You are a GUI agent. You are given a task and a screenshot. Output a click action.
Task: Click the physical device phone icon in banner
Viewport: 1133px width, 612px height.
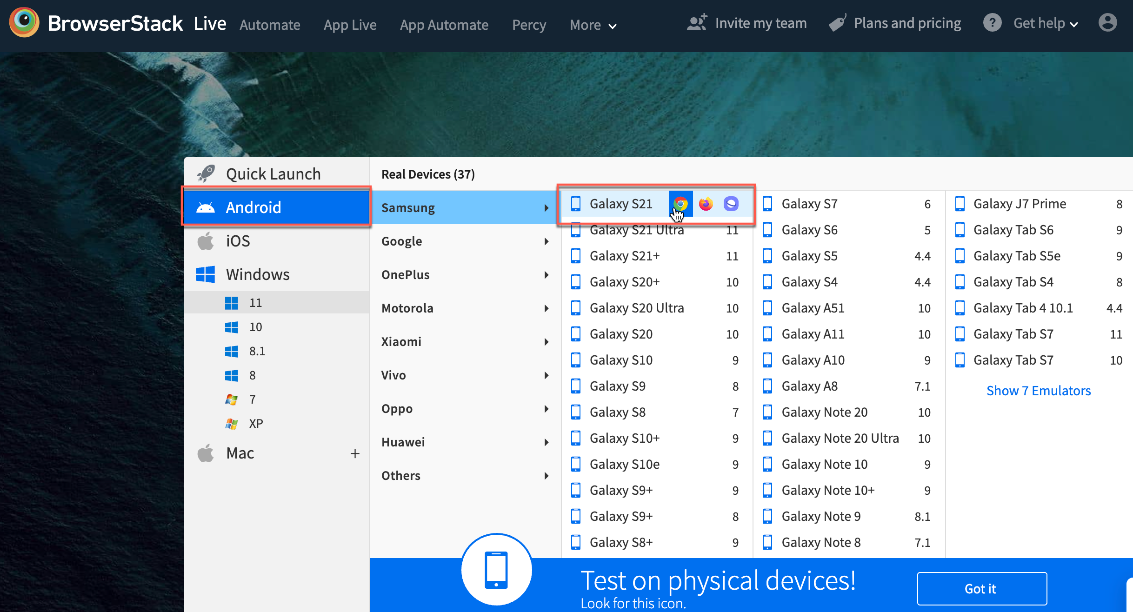coord(496,570)
